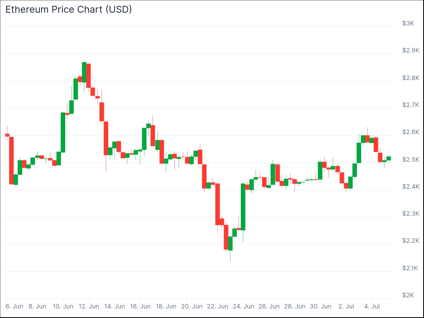Select the 2. Jul date label
Viewport: 424px width, 318px height.
346,307
